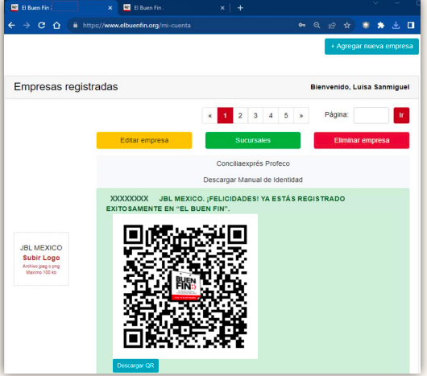Click the address bar URL elbuenfin.org/mi-cuenta
427x376 pixels.
137,25
